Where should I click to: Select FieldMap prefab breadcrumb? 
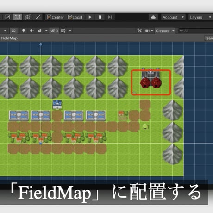coord(9,38)
